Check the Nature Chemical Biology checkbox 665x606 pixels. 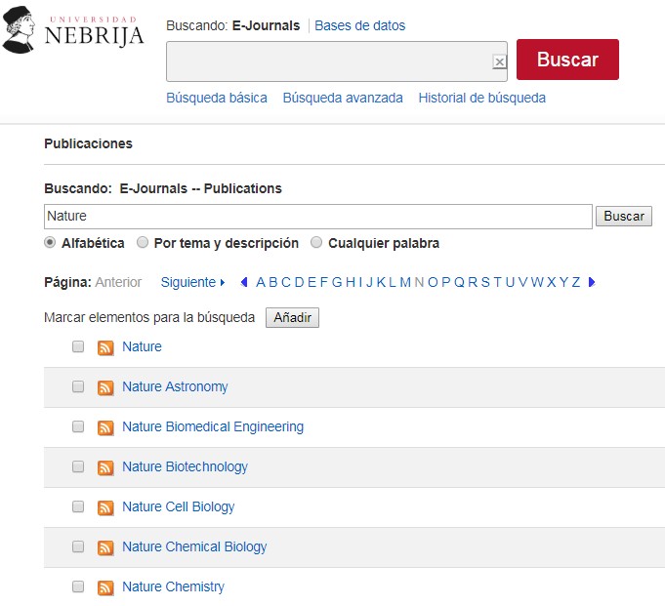[78, 546]
